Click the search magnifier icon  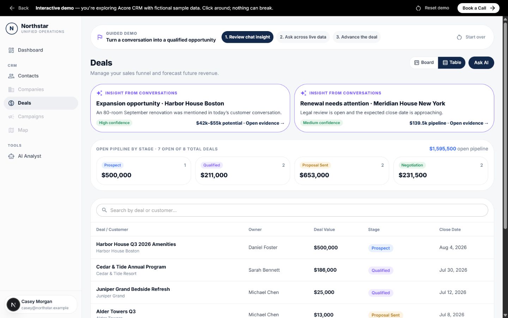tap(104, 210)
